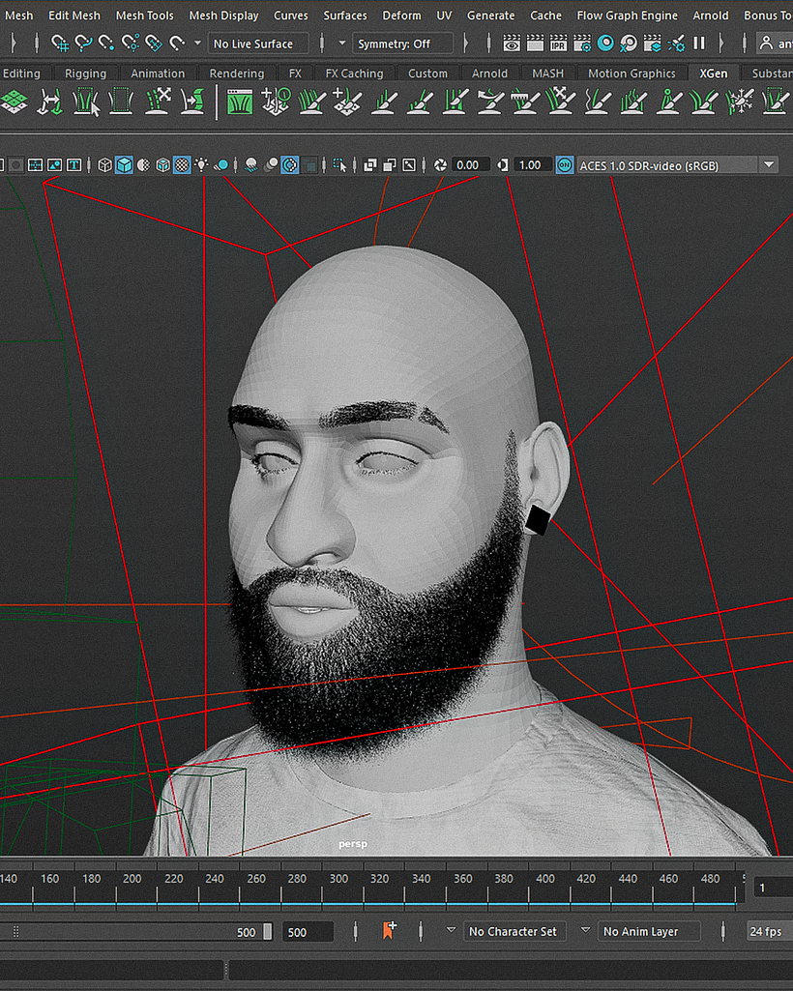
Task: Open the No Anim Layer dropdown
Action: coord(649,931)
